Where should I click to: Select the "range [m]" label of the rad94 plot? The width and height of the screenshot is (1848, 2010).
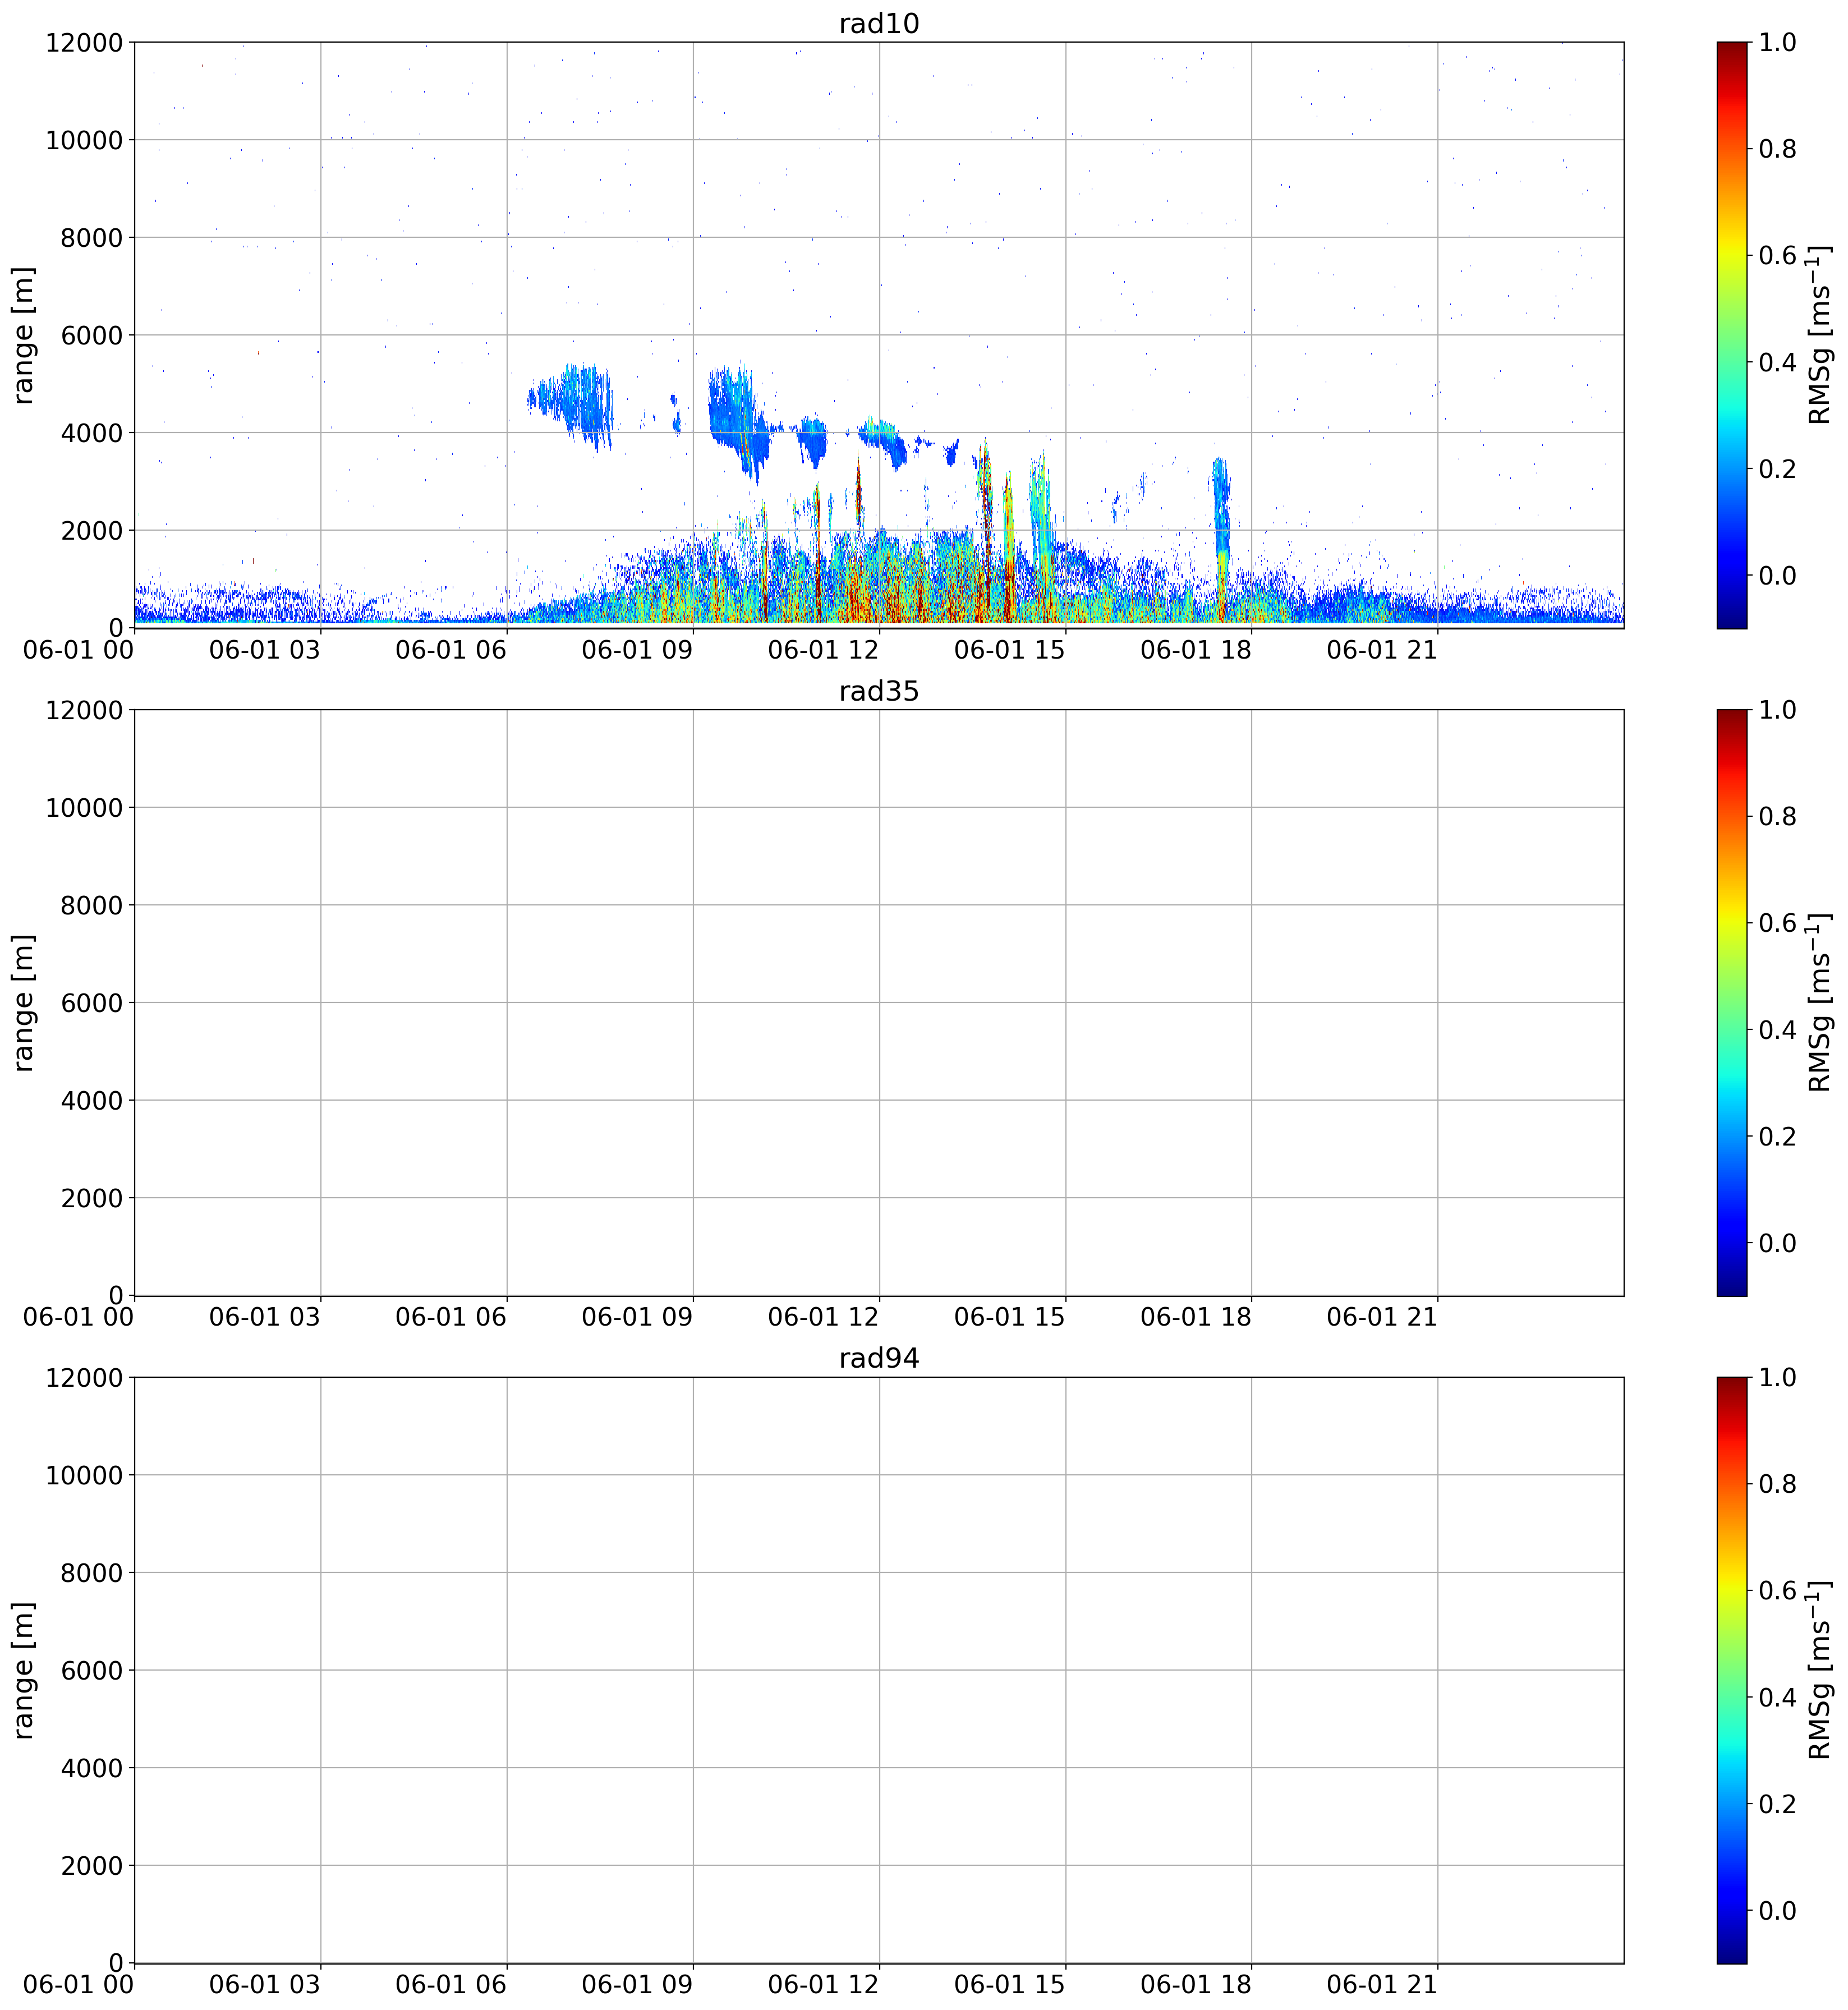23,1669
